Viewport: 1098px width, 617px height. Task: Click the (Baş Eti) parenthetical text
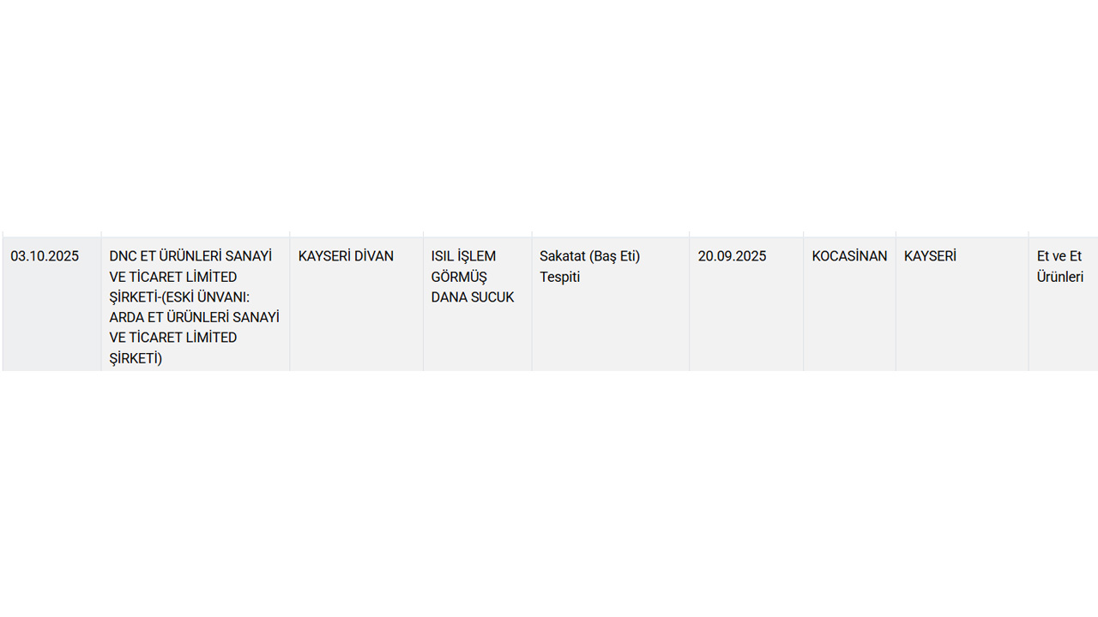614,256
